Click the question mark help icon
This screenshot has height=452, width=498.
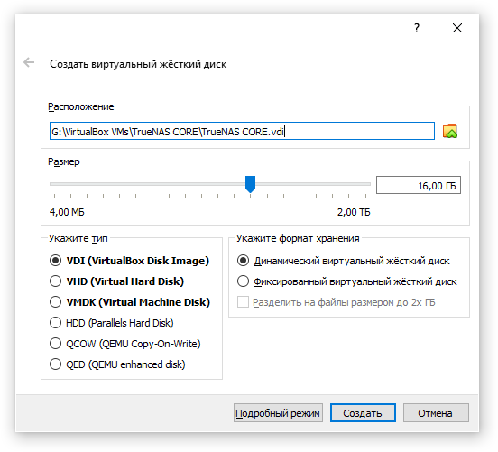coord(417,28)
